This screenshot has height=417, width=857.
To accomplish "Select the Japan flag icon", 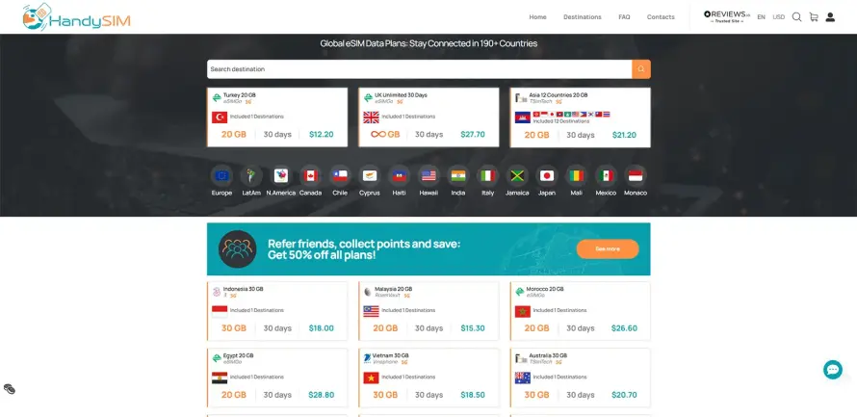I will point(547,175).
